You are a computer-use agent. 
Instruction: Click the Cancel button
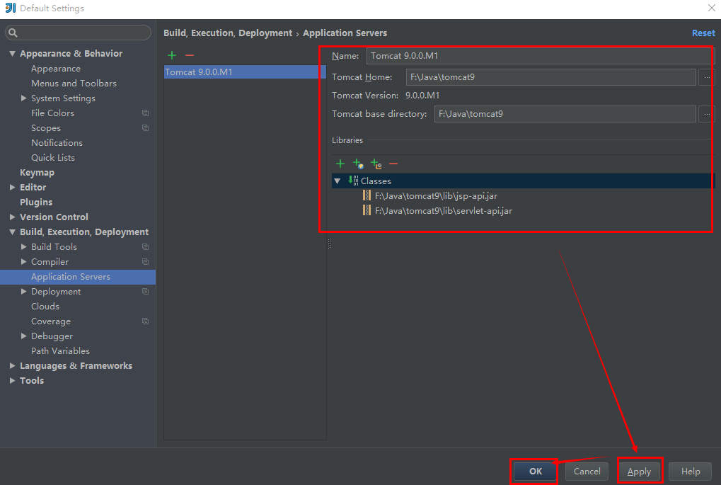click(587, 472)
